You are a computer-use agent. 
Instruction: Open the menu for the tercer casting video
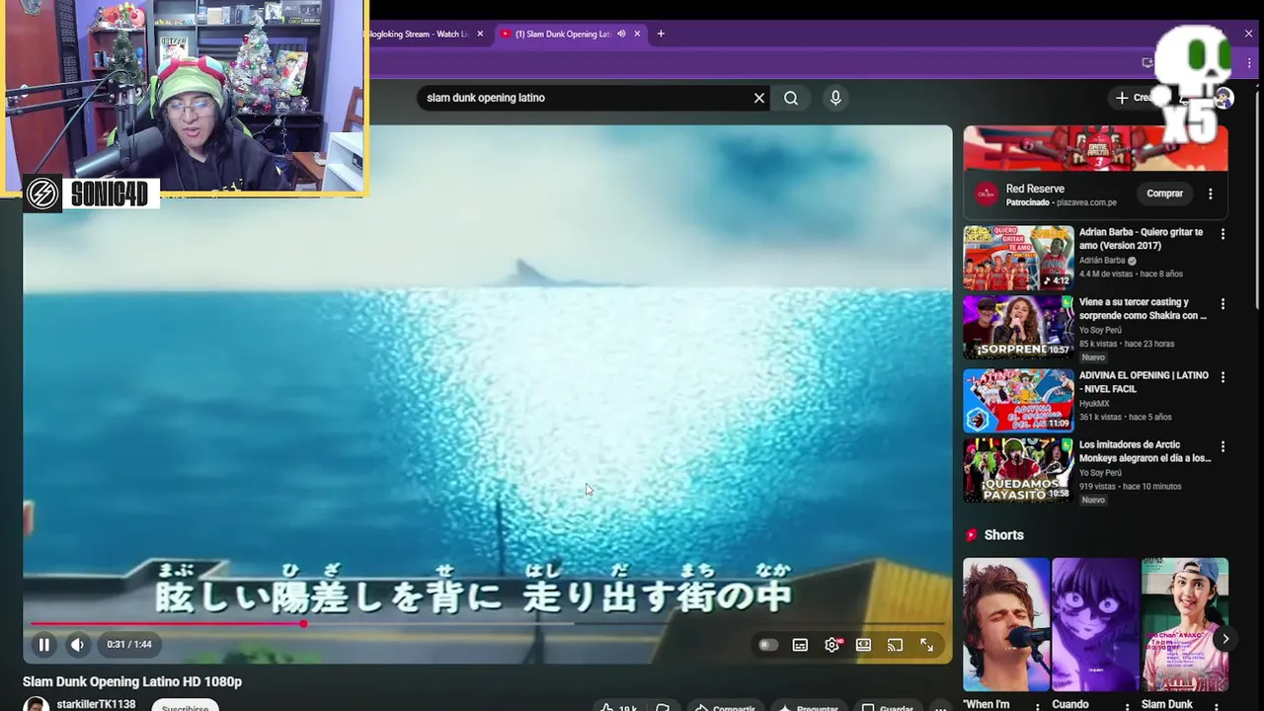coord(1223,304)
